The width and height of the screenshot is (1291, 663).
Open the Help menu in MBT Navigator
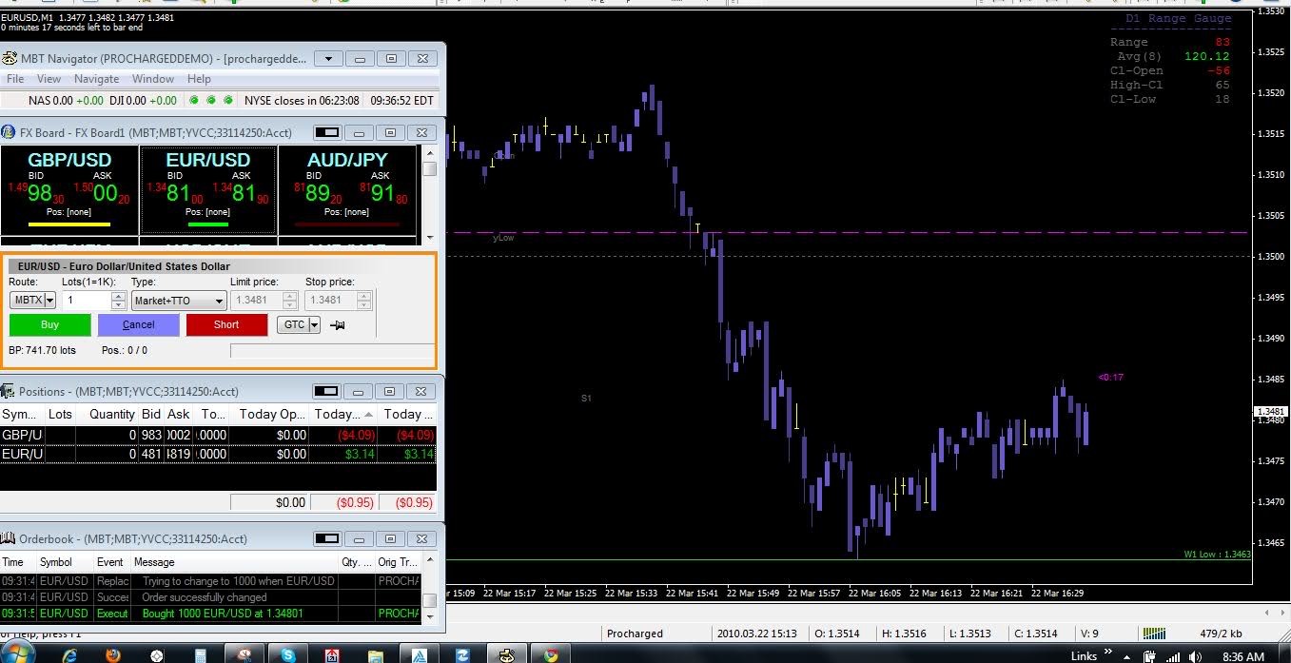[x=199, y=79]
